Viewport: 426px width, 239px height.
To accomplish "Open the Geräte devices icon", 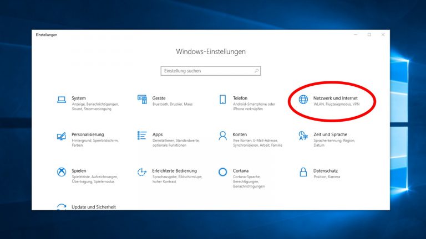I will tap(142, 100).
